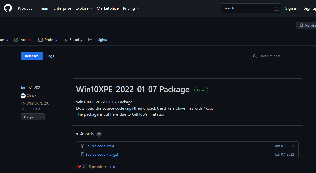316x173 pixels.
Task: Click the search magnifier icon in Find a release
Action: 255,56
